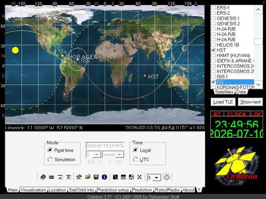Viewport: 266px width, 199px height.
Task: Check the GENESIS 1 satellite checkbox
Action: pos(213,18)
